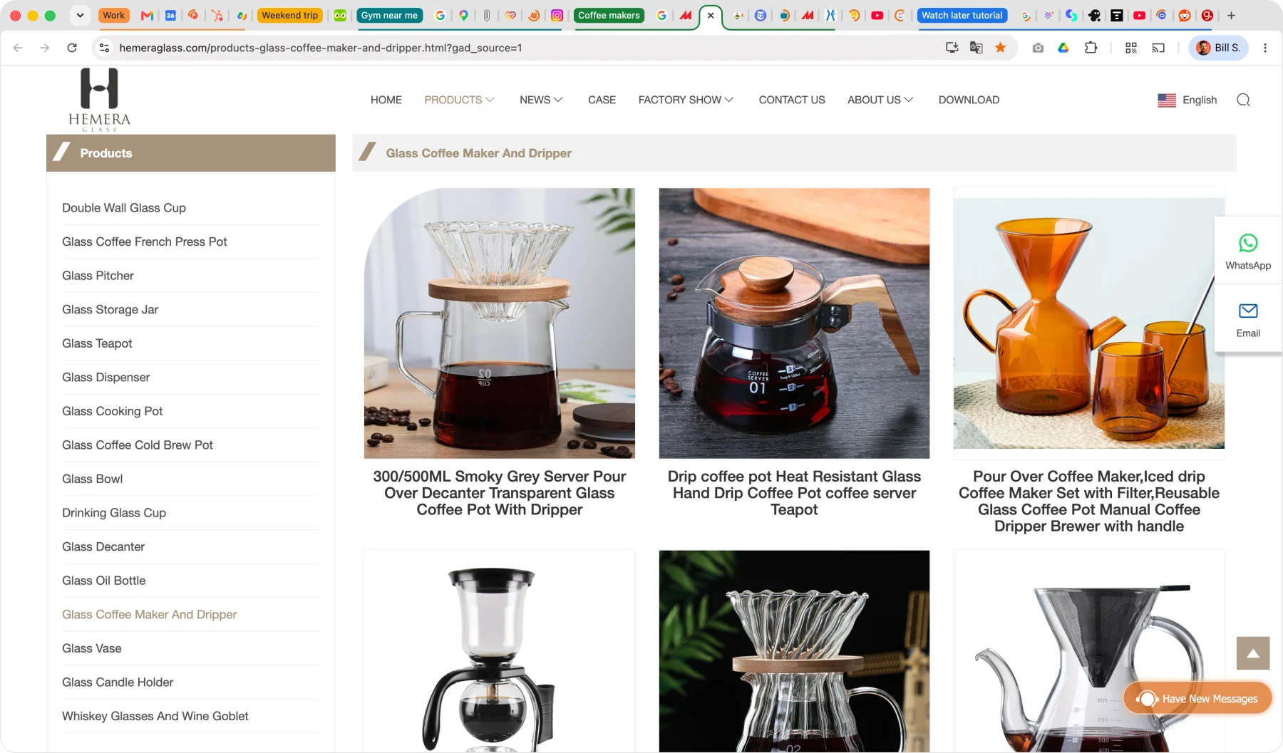
Task: Open the Google Drive extension
Action: (1063, 48)
